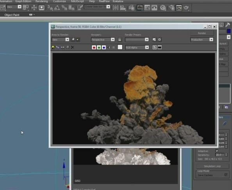Open Create Selection Set dropdown
This screenshot has width=232, height=190.
click(97, 7)
